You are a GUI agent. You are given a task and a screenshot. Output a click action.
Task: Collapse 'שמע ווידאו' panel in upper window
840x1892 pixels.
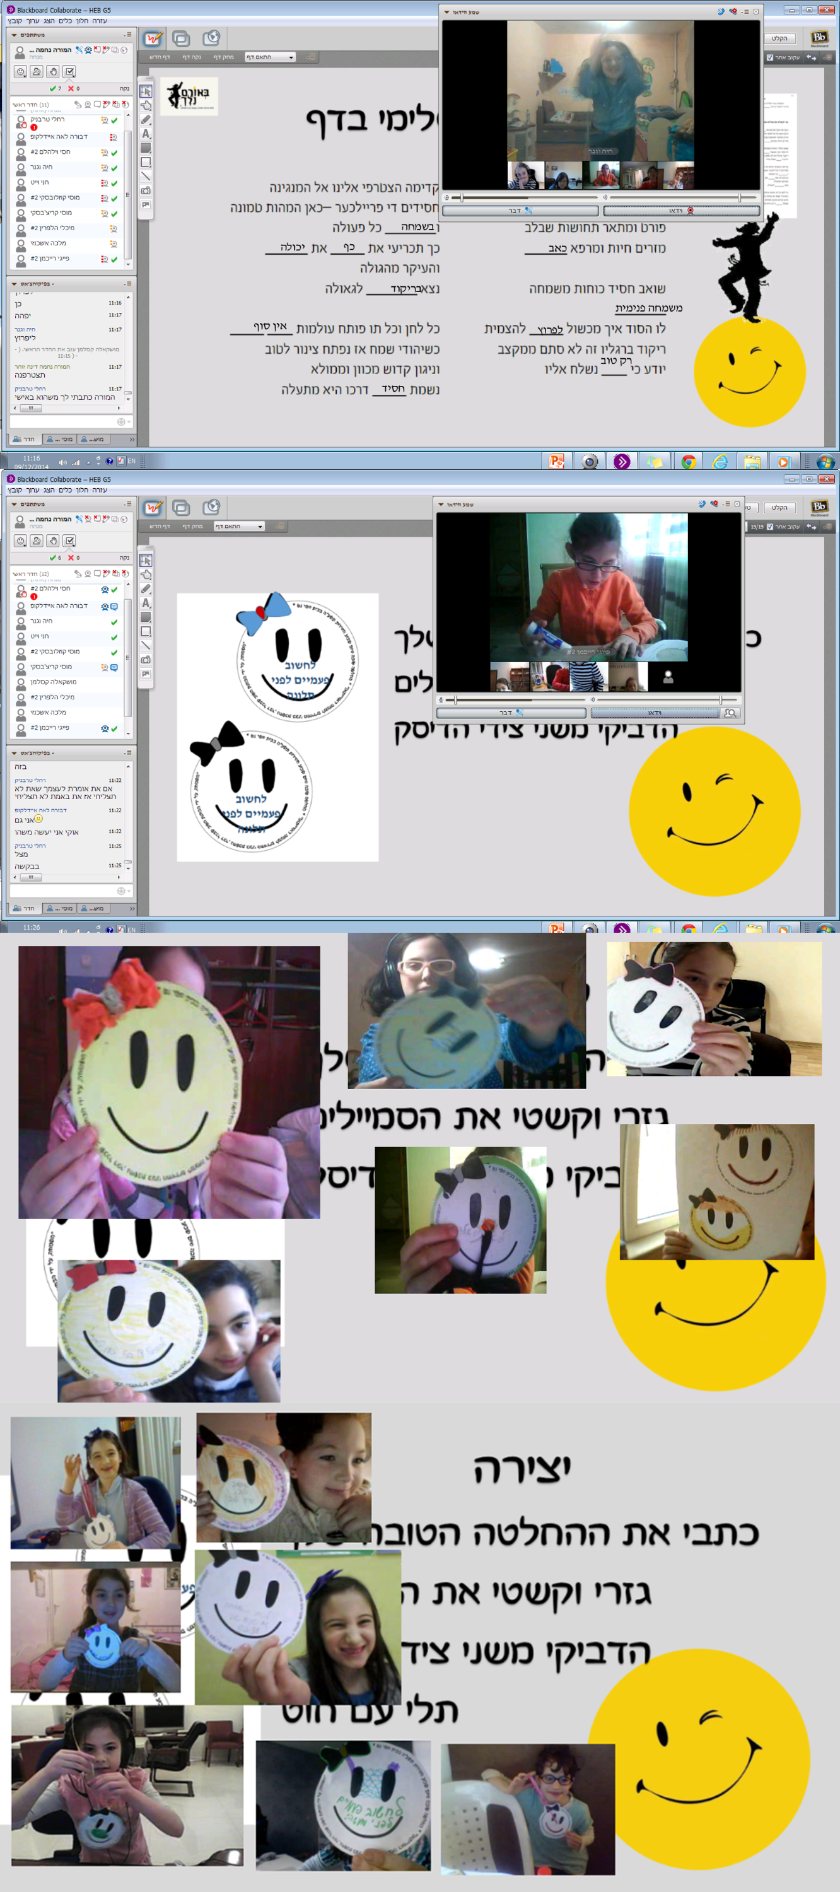point(446,12)
